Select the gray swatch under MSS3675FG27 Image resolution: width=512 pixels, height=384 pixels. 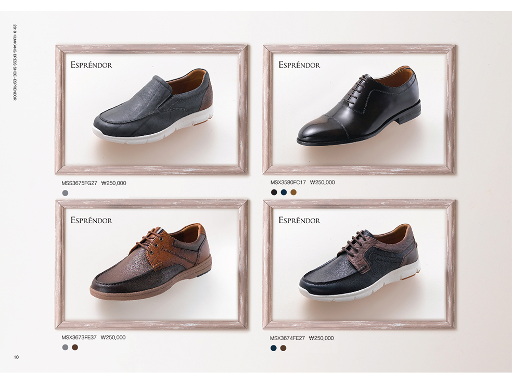pyautogui.click(x=66, y=193)
